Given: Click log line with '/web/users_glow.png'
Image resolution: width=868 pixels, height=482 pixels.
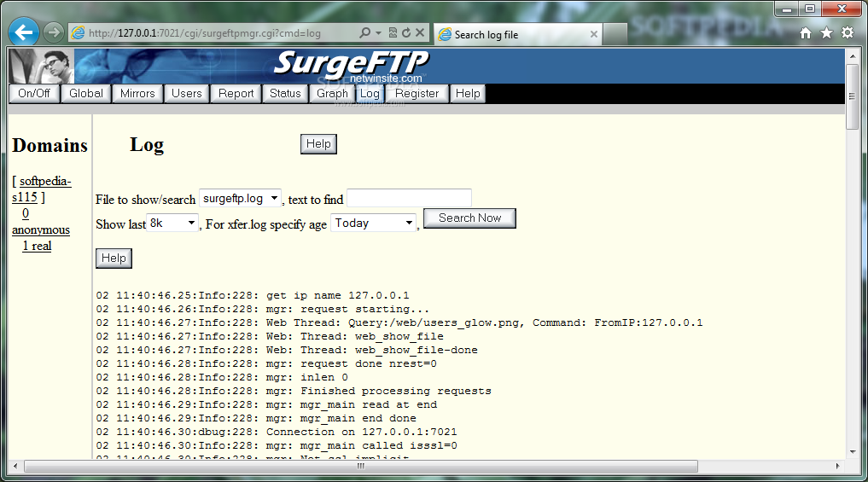Looking at the screenshot, I should click(x=399, y=322).
